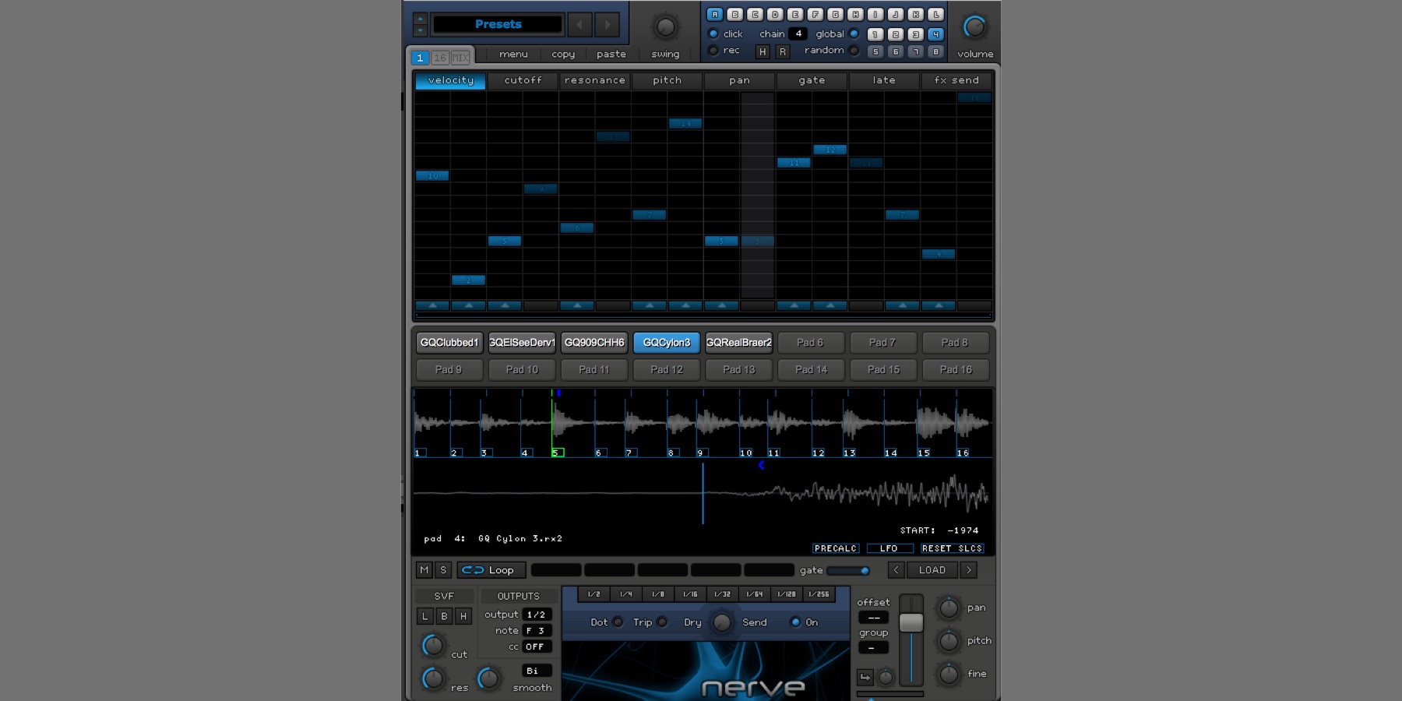Select pattern B button

[734, 14]
